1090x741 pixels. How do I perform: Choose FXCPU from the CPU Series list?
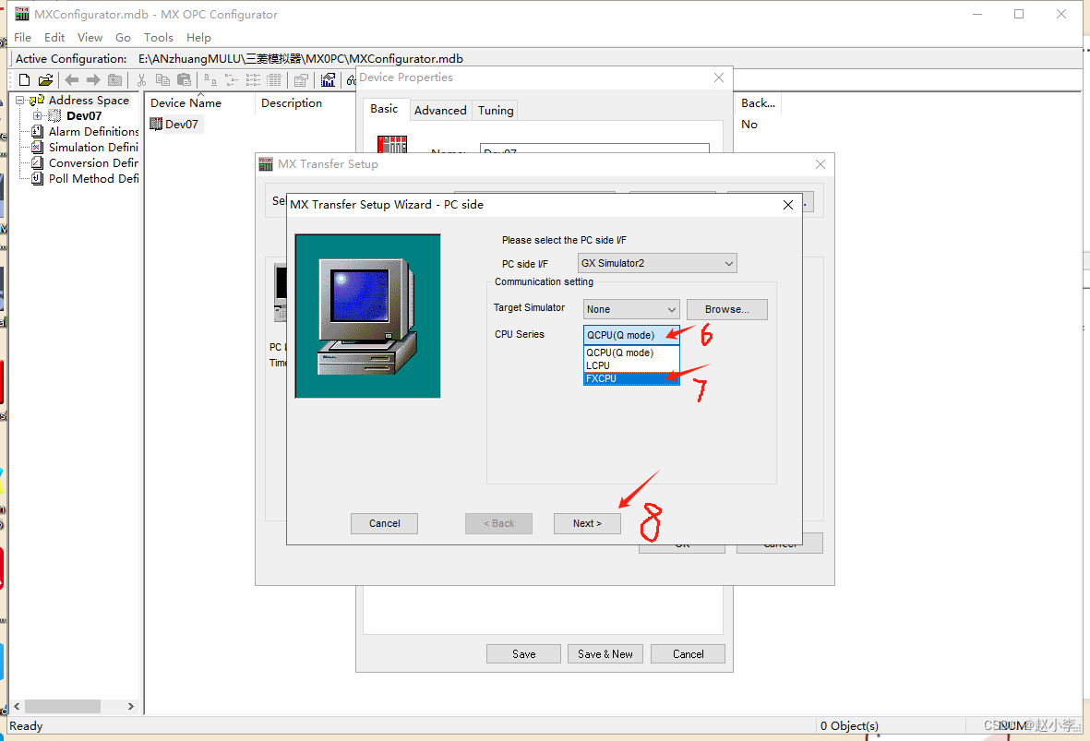pos(631,379)
